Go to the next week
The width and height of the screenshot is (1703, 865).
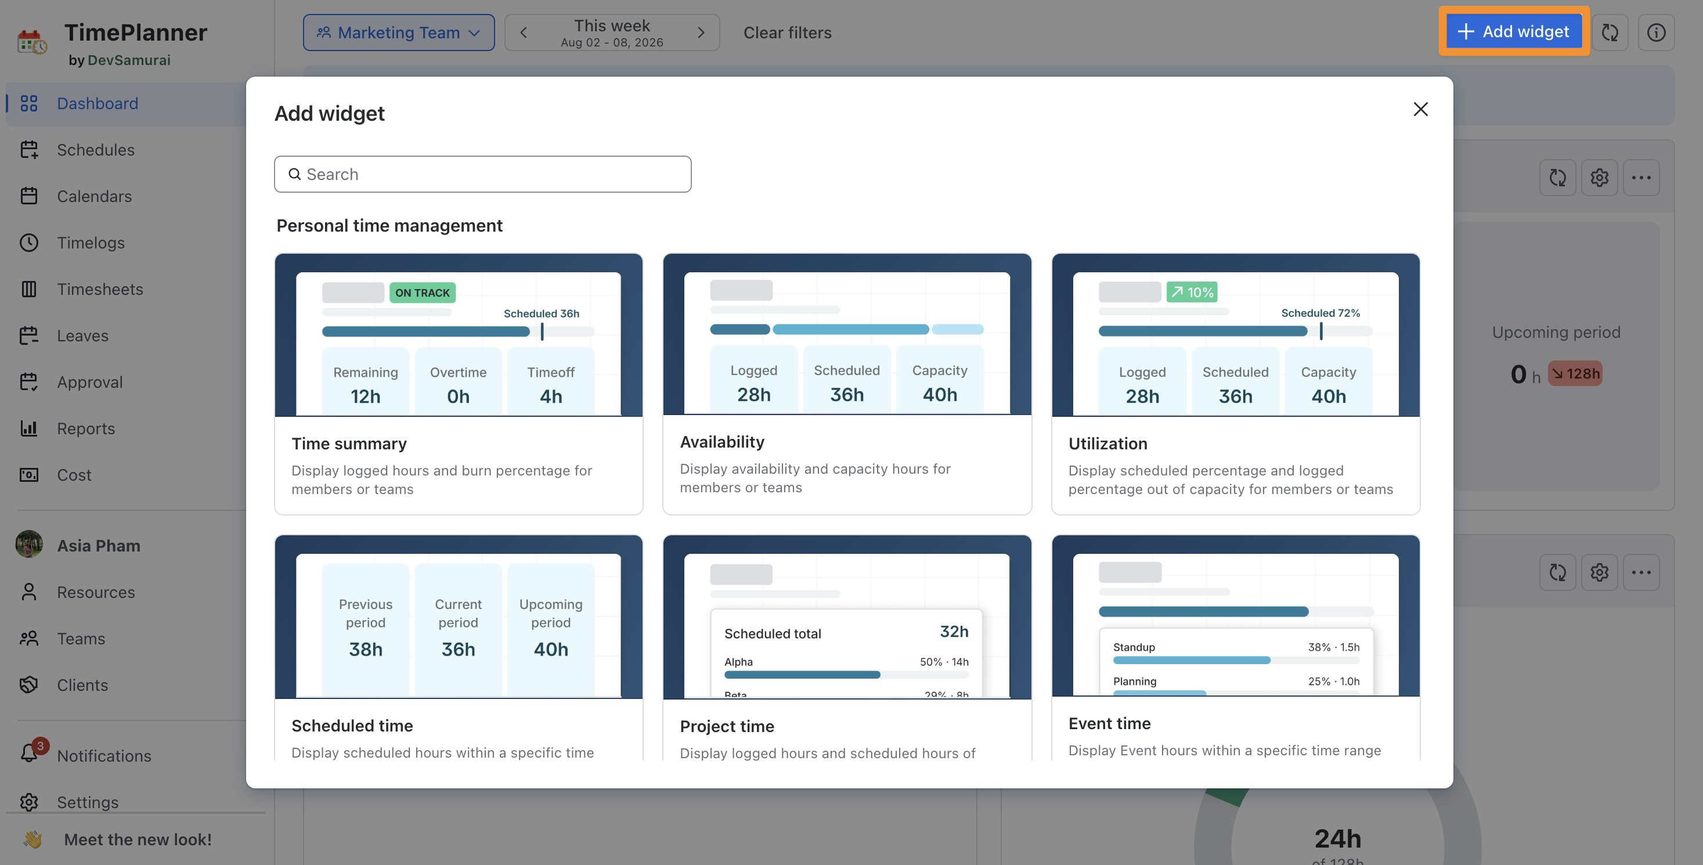point(701,33)
